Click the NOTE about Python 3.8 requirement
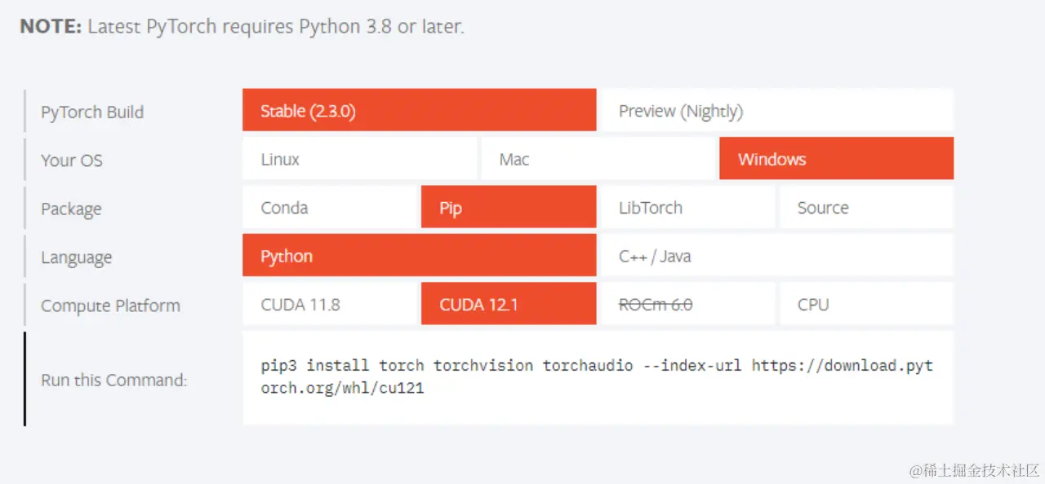The height and width of the screenshot is (484, 1045). point(242,26)
